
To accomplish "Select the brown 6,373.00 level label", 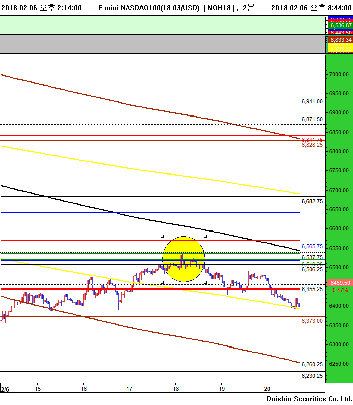I will [312, 321].
